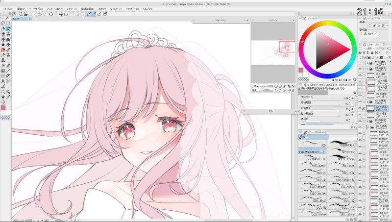Open the フィルター (Filter) menu

coord(116,9)
